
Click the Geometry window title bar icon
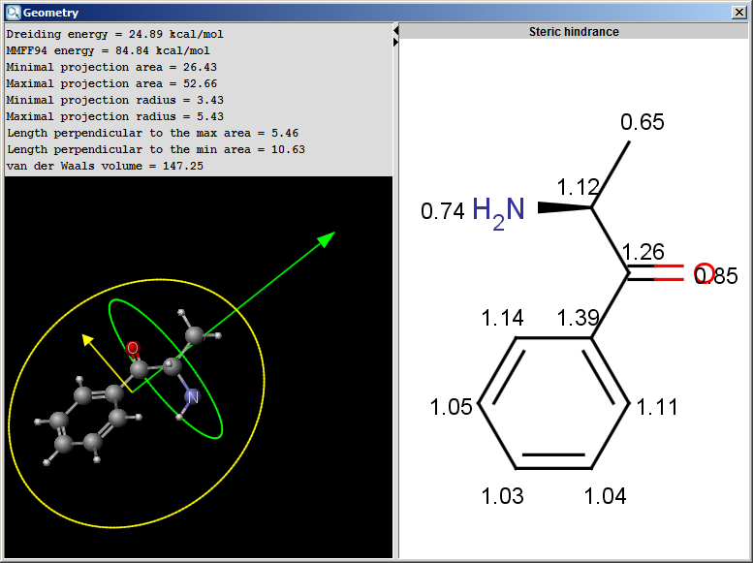tap(12, 13)
